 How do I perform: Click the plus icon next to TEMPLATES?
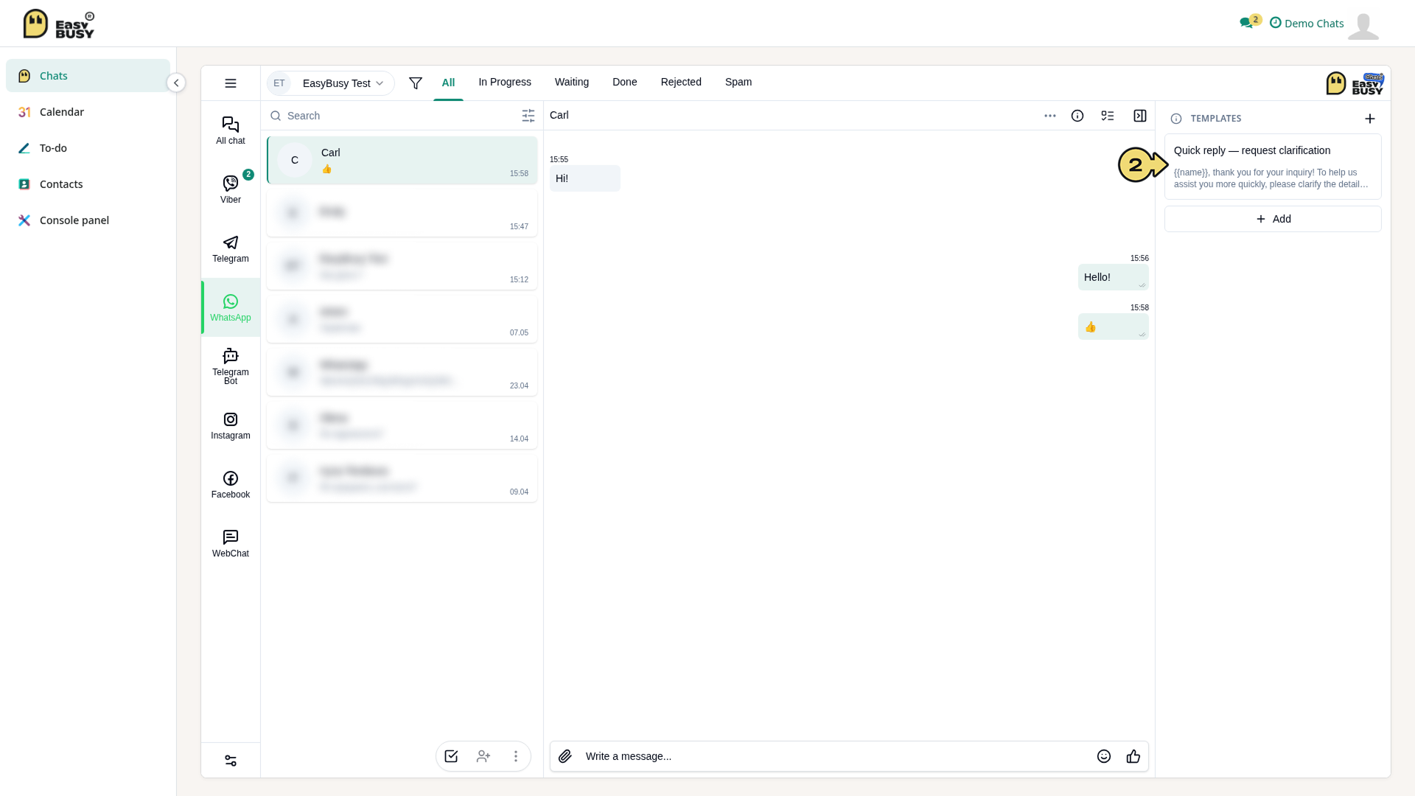[1370, 119]
